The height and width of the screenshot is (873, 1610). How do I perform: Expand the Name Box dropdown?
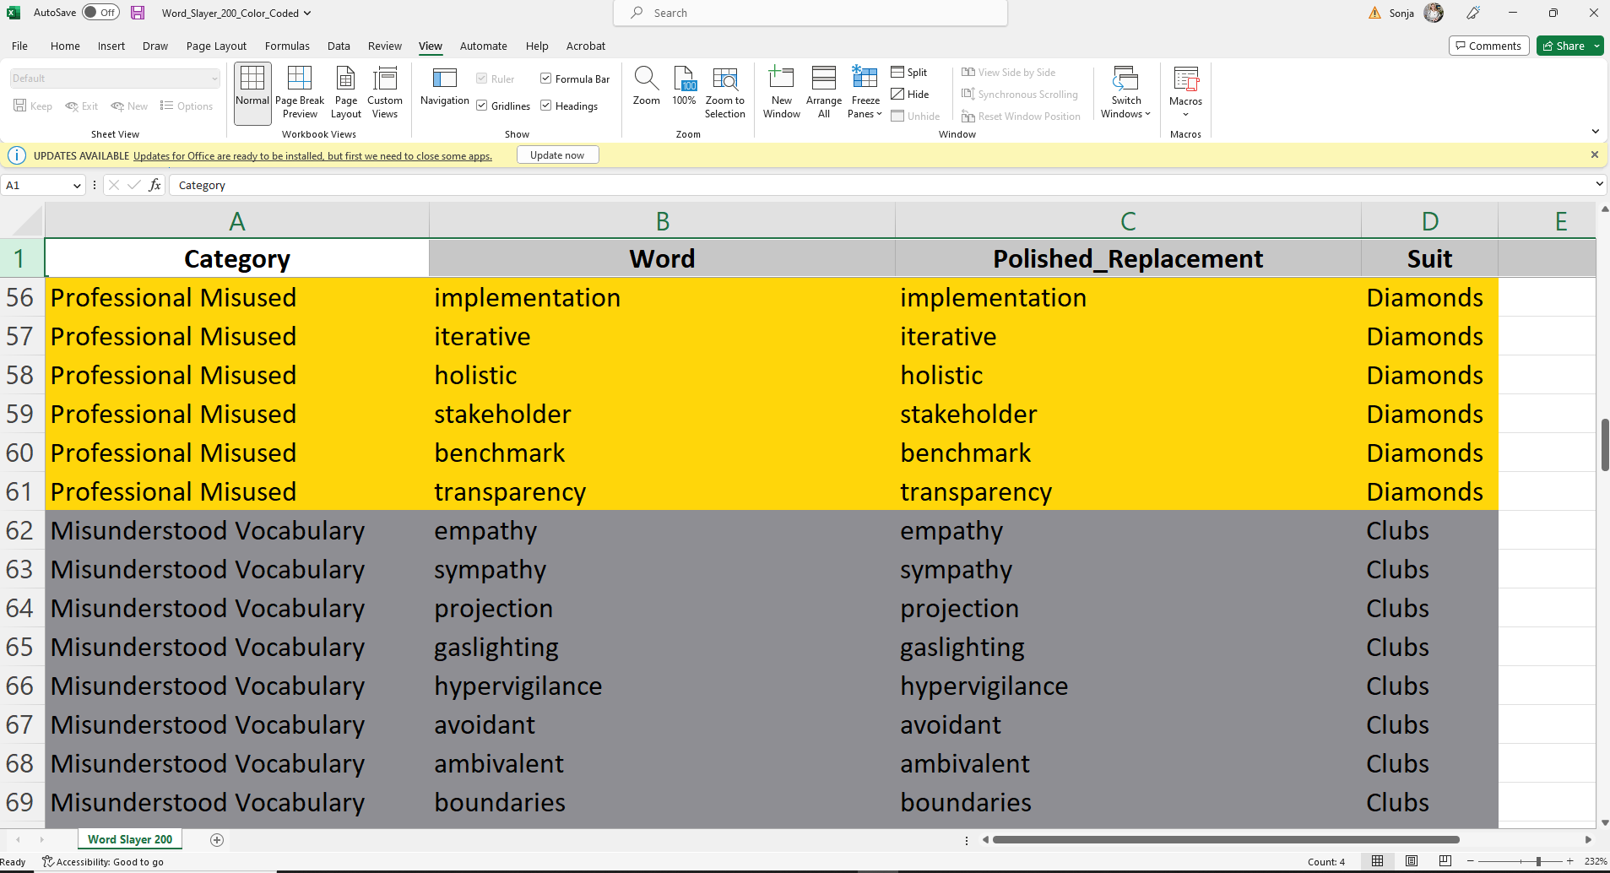click(77, 186)
